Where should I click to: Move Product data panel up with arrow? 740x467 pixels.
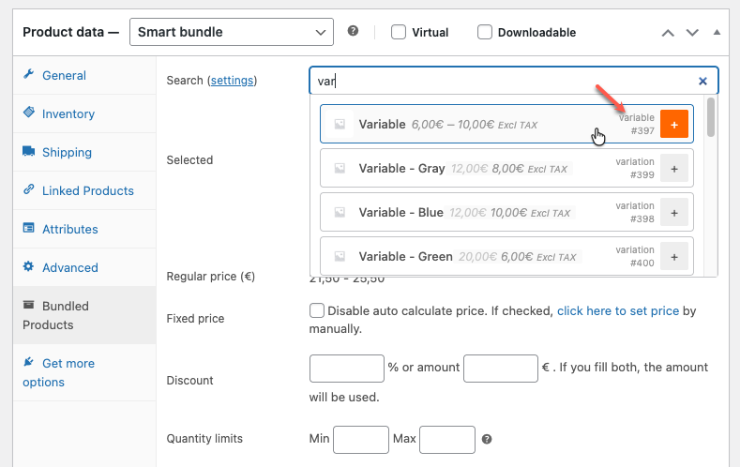668,32
